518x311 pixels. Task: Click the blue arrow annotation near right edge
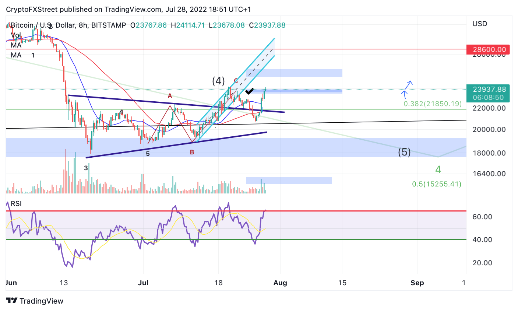[x=407, y=88]
